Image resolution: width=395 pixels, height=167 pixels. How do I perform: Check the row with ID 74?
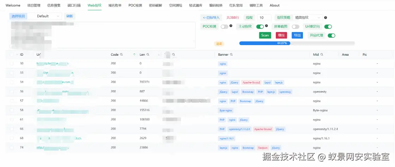[12, 148]
